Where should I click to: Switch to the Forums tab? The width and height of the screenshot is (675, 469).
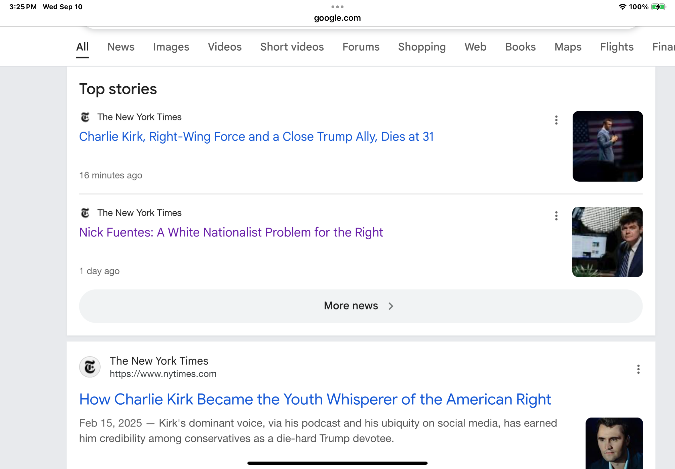pyautogui.click(x=361, y=47)
